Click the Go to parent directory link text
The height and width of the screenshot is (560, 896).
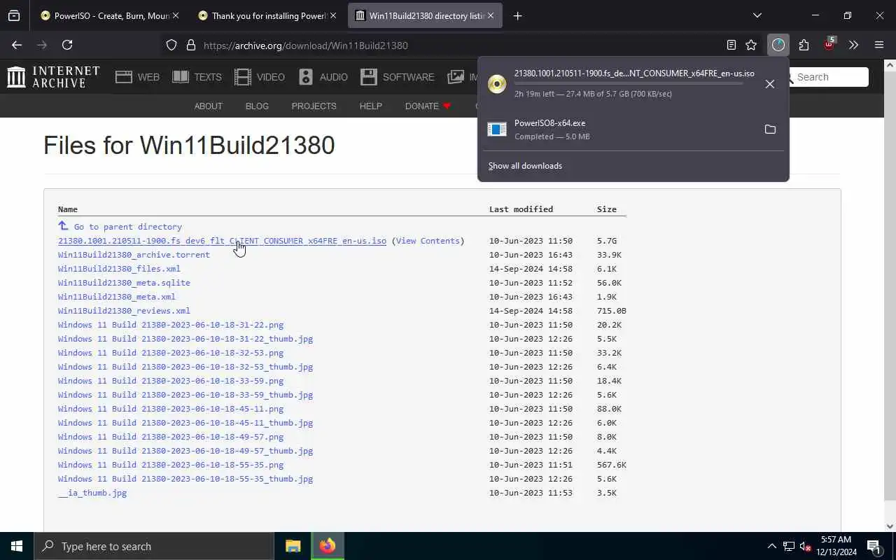tap(128, 227)
